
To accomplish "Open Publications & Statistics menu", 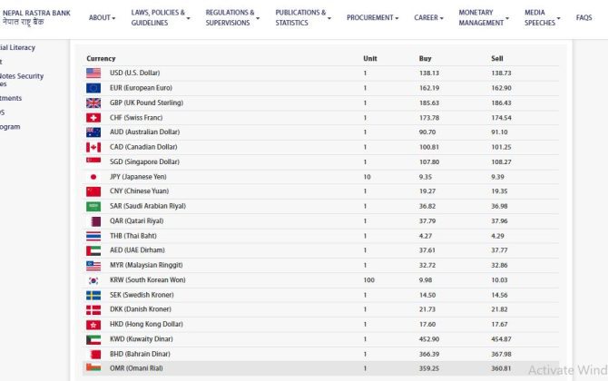I will pos(303,18).
